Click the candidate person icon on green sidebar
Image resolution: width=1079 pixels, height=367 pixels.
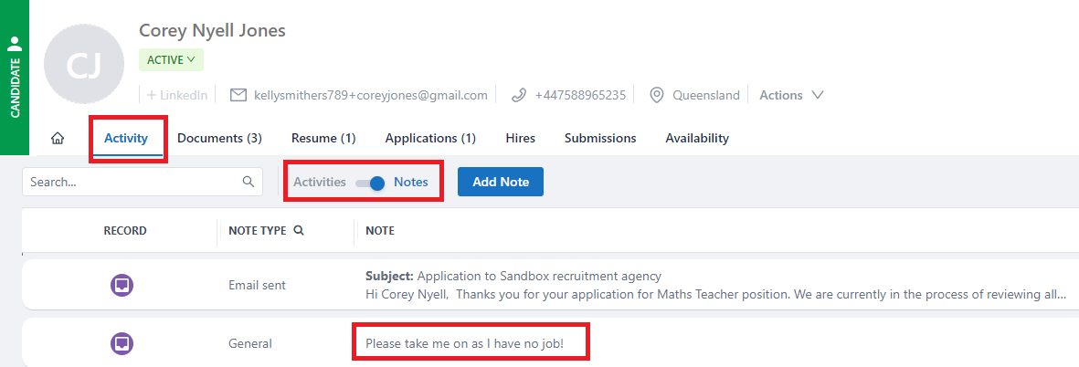tap(15, 44)
